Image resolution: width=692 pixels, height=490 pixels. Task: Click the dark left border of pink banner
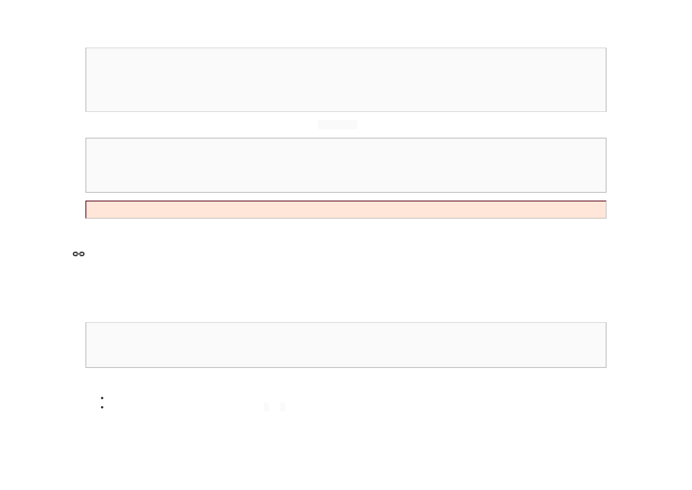86,210
